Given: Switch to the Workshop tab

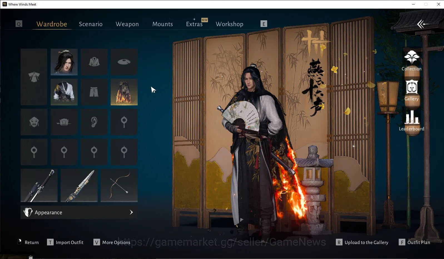Looking at the screenshot, I should pos(229,24).
